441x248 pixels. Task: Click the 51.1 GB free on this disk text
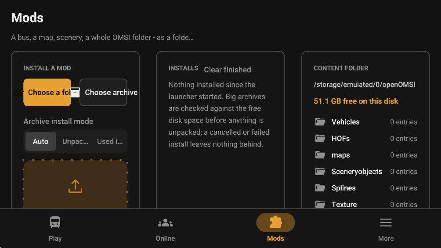(x=356, y=101)
